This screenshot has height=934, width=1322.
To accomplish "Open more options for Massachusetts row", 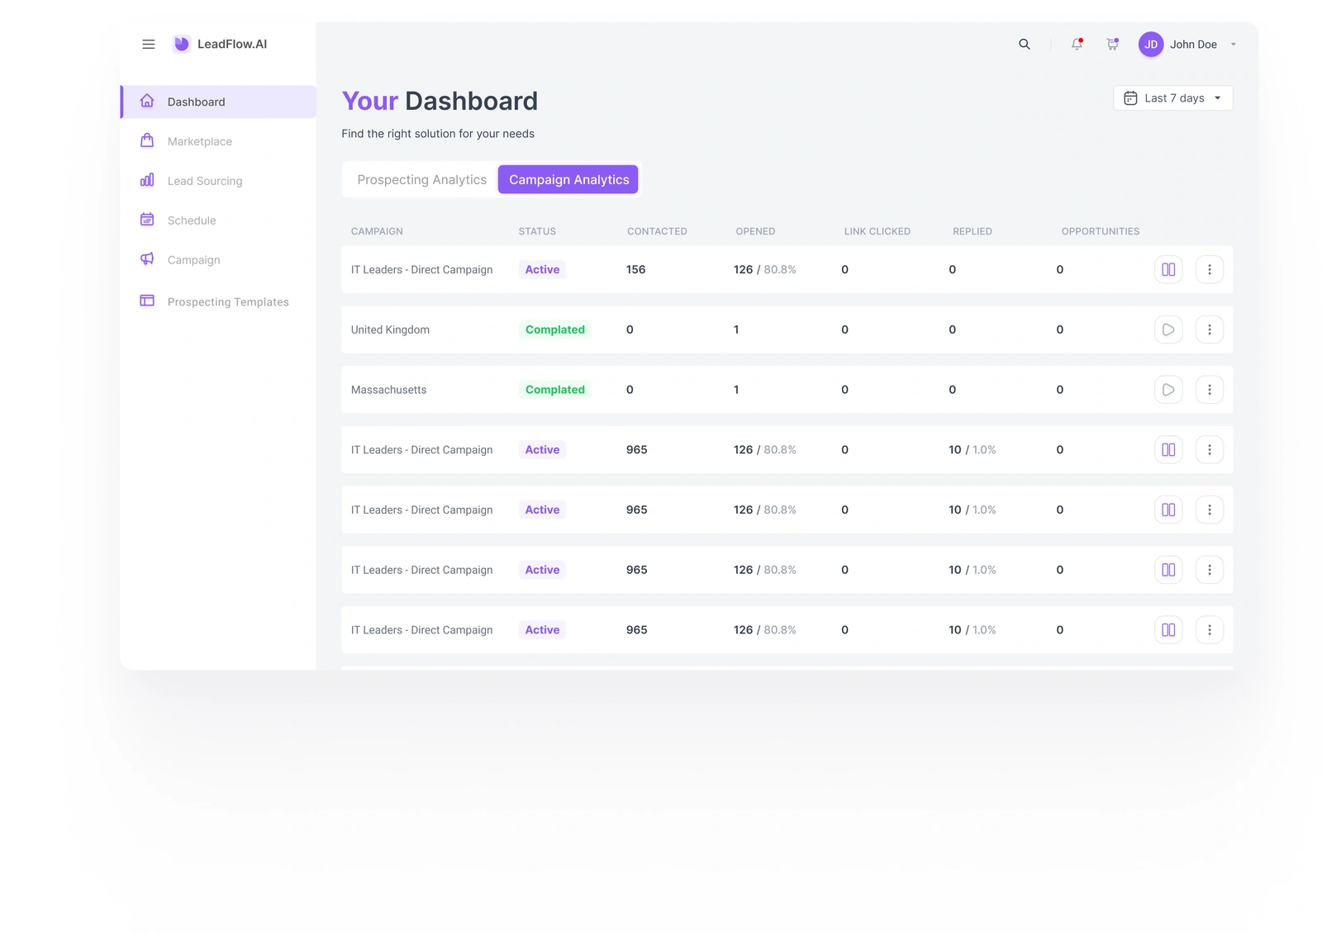I will [1210, 390].
